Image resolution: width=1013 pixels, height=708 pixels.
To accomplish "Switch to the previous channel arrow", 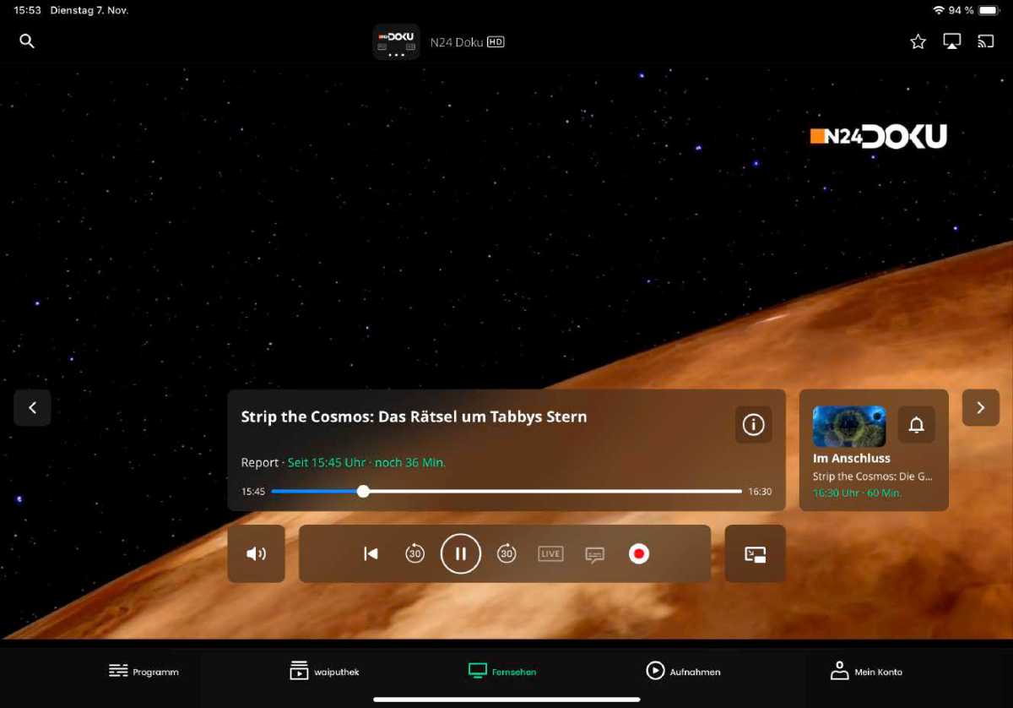I will (x=32, y=407).
